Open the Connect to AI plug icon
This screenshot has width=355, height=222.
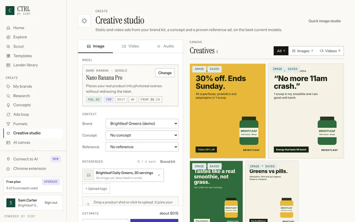(8, 159)
